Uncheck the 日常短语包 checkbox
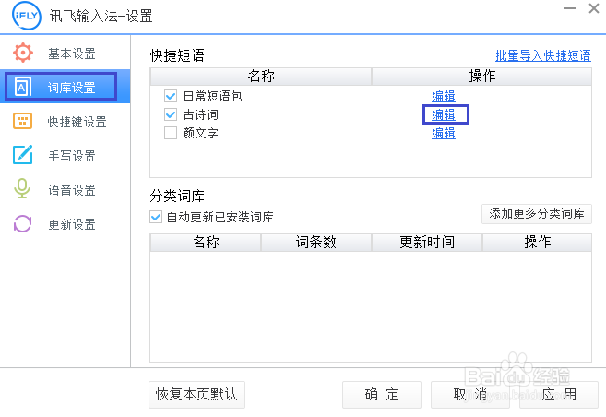 [170, 96]
